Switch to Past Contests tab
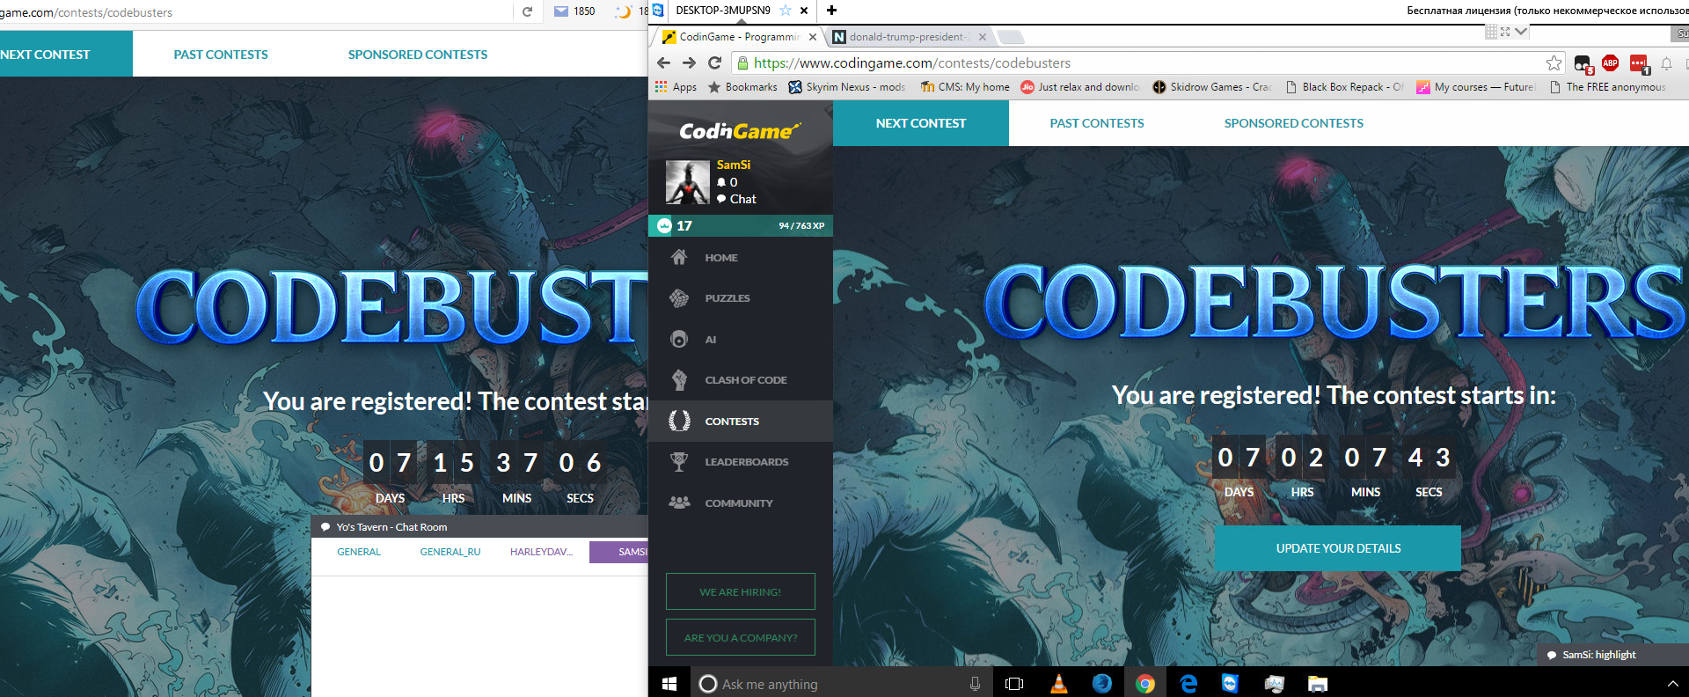Viewport: 1689px width, 697px height. (x=1096, y=123)
